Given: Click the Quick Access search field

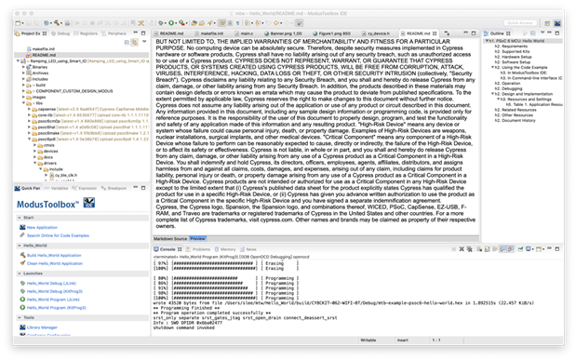Looking at the screenshot, I should [520, 22].
